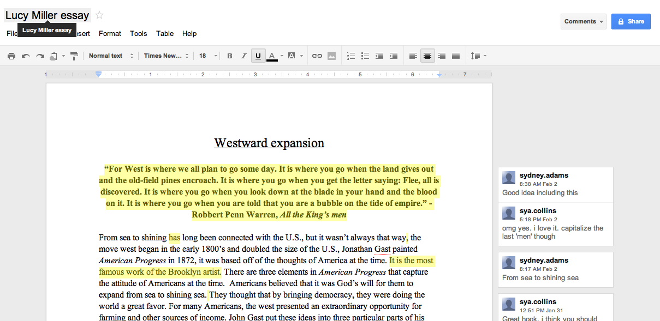This screenshot has height=321, width=660.
Task: Click the '8:38 AM Feb 2' comment timestamp
Action: [538, 184]
